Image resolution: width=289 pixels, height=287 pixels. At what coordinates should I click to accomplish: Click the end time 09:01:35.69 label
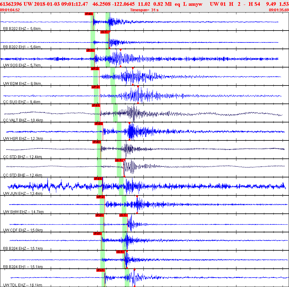pyautogui.click(x=279, y=10)
